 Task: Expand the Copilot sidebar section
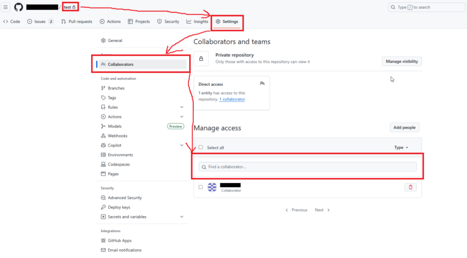click(182, 145)
